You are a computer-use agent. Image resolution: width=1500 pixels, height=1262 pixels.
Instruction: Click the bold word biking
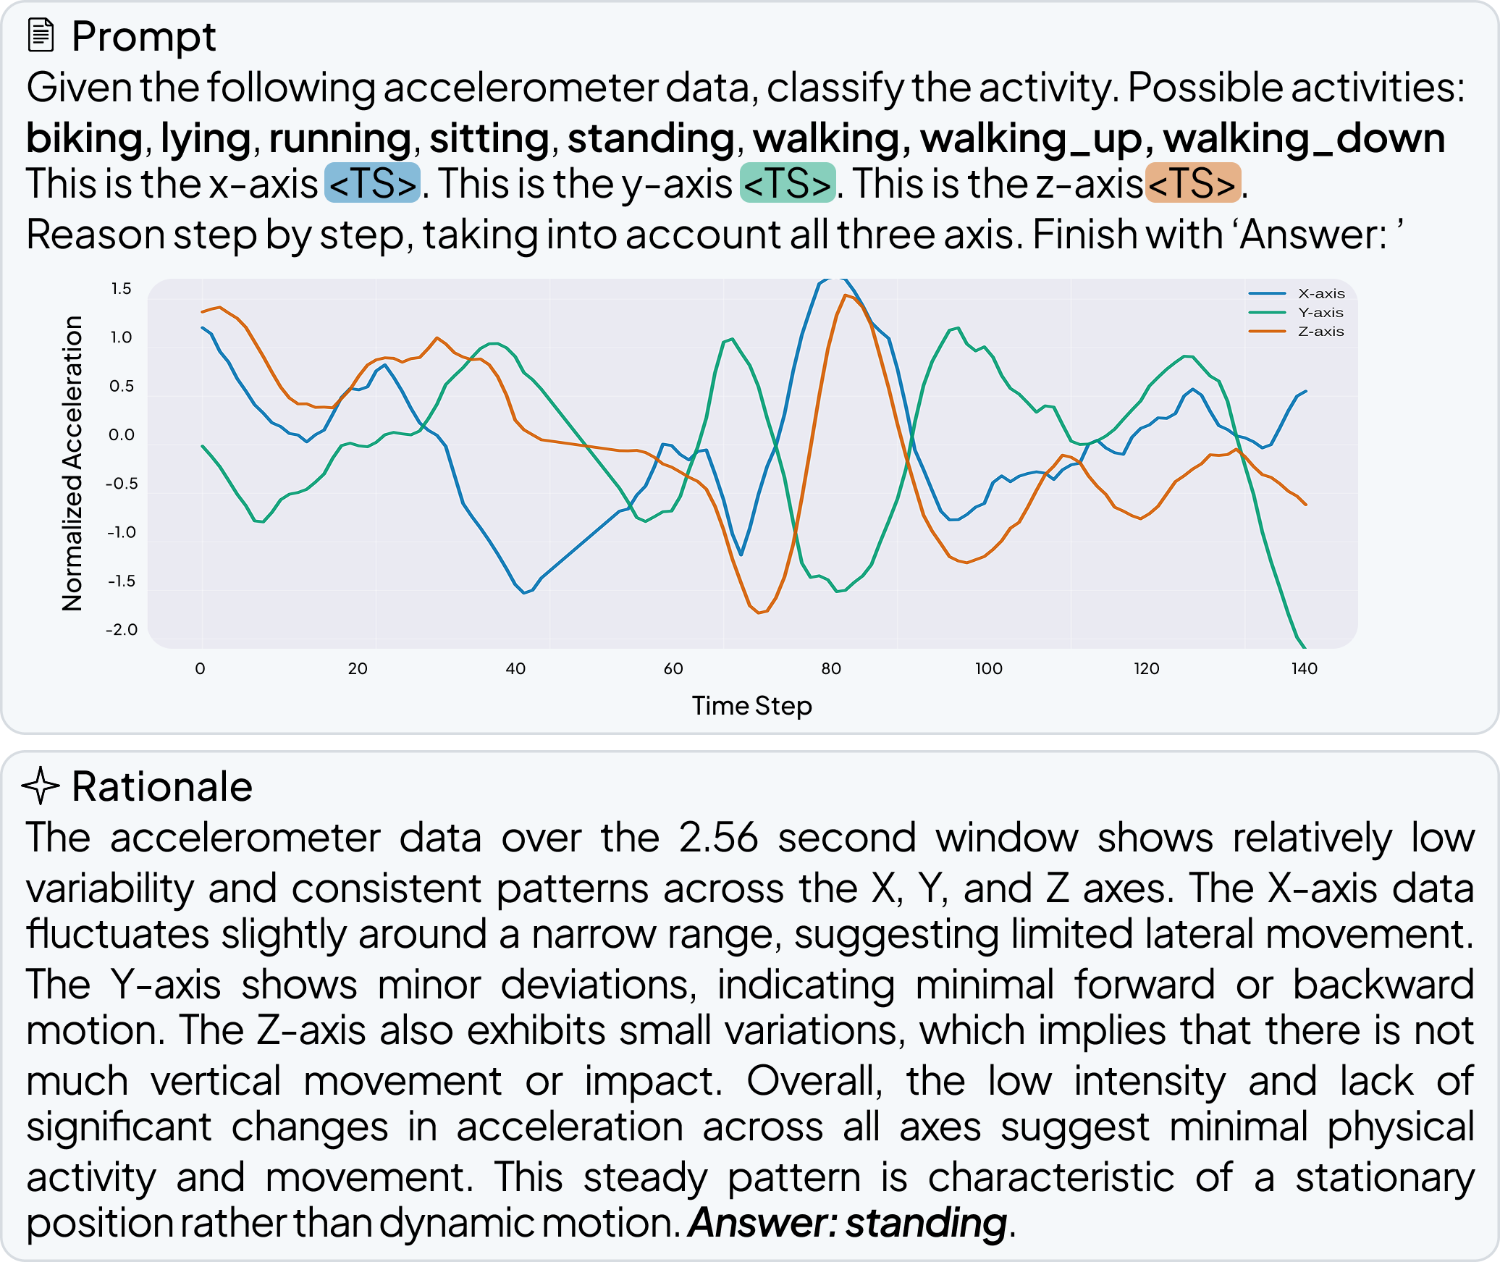(84, 138)
